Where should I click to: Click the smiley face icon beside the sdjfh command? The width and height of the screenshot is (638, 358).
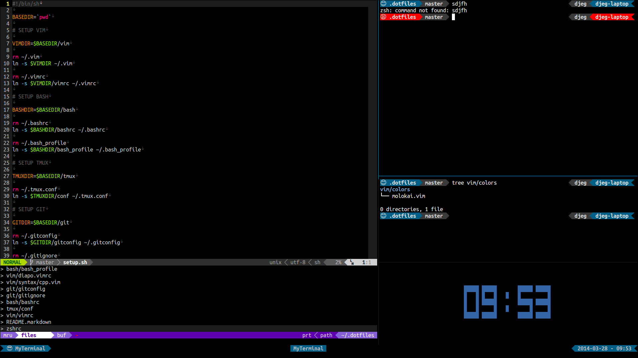[x=383, y=4]
